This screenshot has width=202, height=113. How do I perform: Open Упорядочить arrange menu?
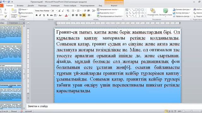tap(153, 13)
